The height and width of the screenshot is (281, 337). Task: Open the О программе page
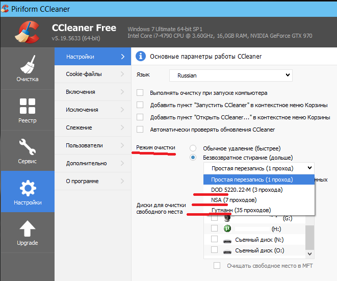(93, 181)
